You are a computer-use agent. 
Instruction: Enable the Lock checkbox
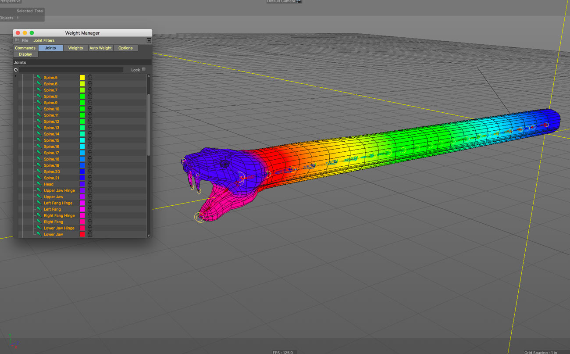pyautogui.click(x=143, y=69)
